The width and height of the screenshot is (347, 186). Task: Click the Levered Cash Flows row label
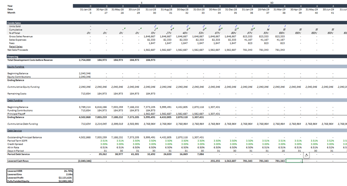click(x=18, y=161)
